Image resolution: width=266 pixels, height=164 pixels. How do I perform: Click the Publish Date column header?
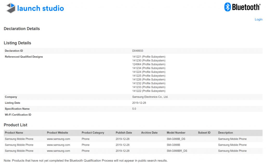pos(124,133)
